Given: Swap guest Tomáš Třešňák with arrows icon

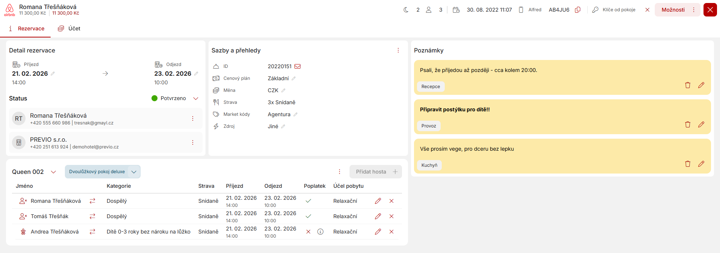Looking at the screenshot, I should (92, 216).
